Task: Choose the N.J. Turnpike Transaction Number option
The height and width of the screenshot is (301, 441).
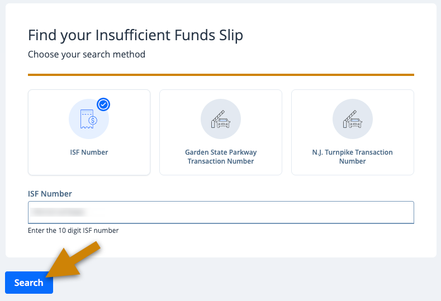Action: [352, 132]
